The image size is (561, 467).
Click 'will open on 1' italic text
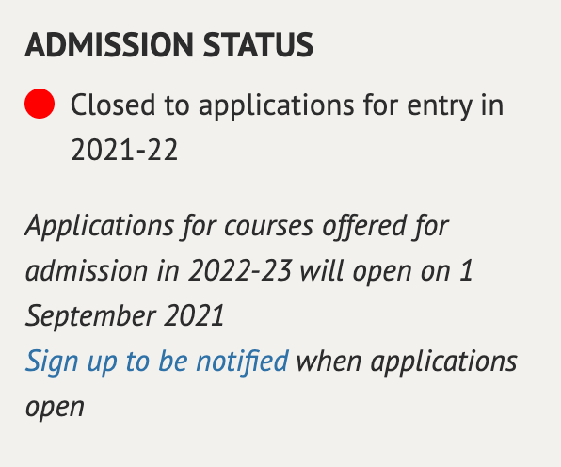[387, 272]
